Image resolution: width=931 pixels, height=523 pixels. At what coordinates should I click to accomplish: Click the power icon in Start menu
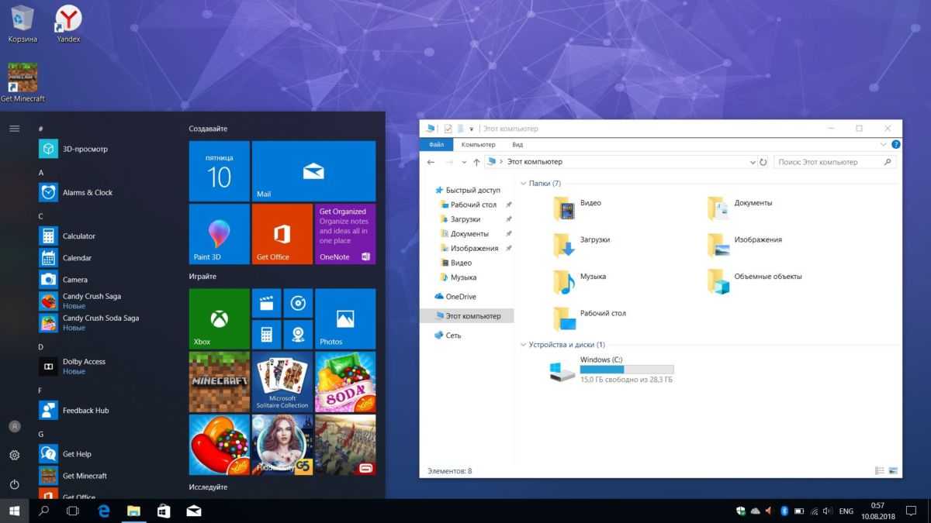pyautogui.click(x=14, y=484)
